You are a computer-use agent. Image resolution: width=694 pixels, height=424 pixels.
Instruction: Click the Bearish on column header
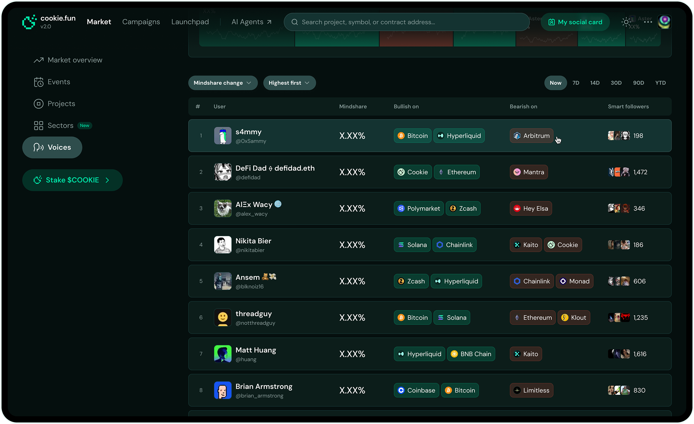(523, 106)
